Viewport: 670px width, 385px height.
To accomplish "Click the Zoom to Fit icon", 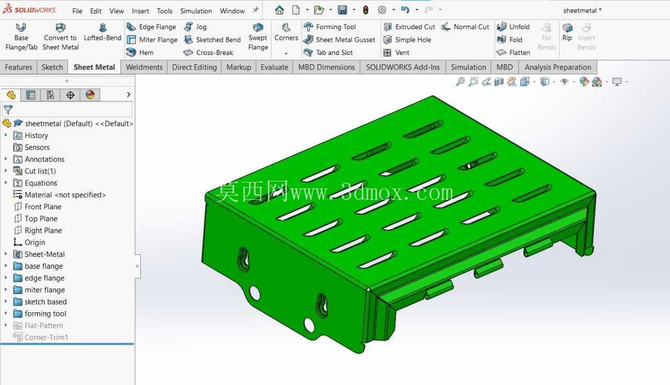I will tap(460, 82).
